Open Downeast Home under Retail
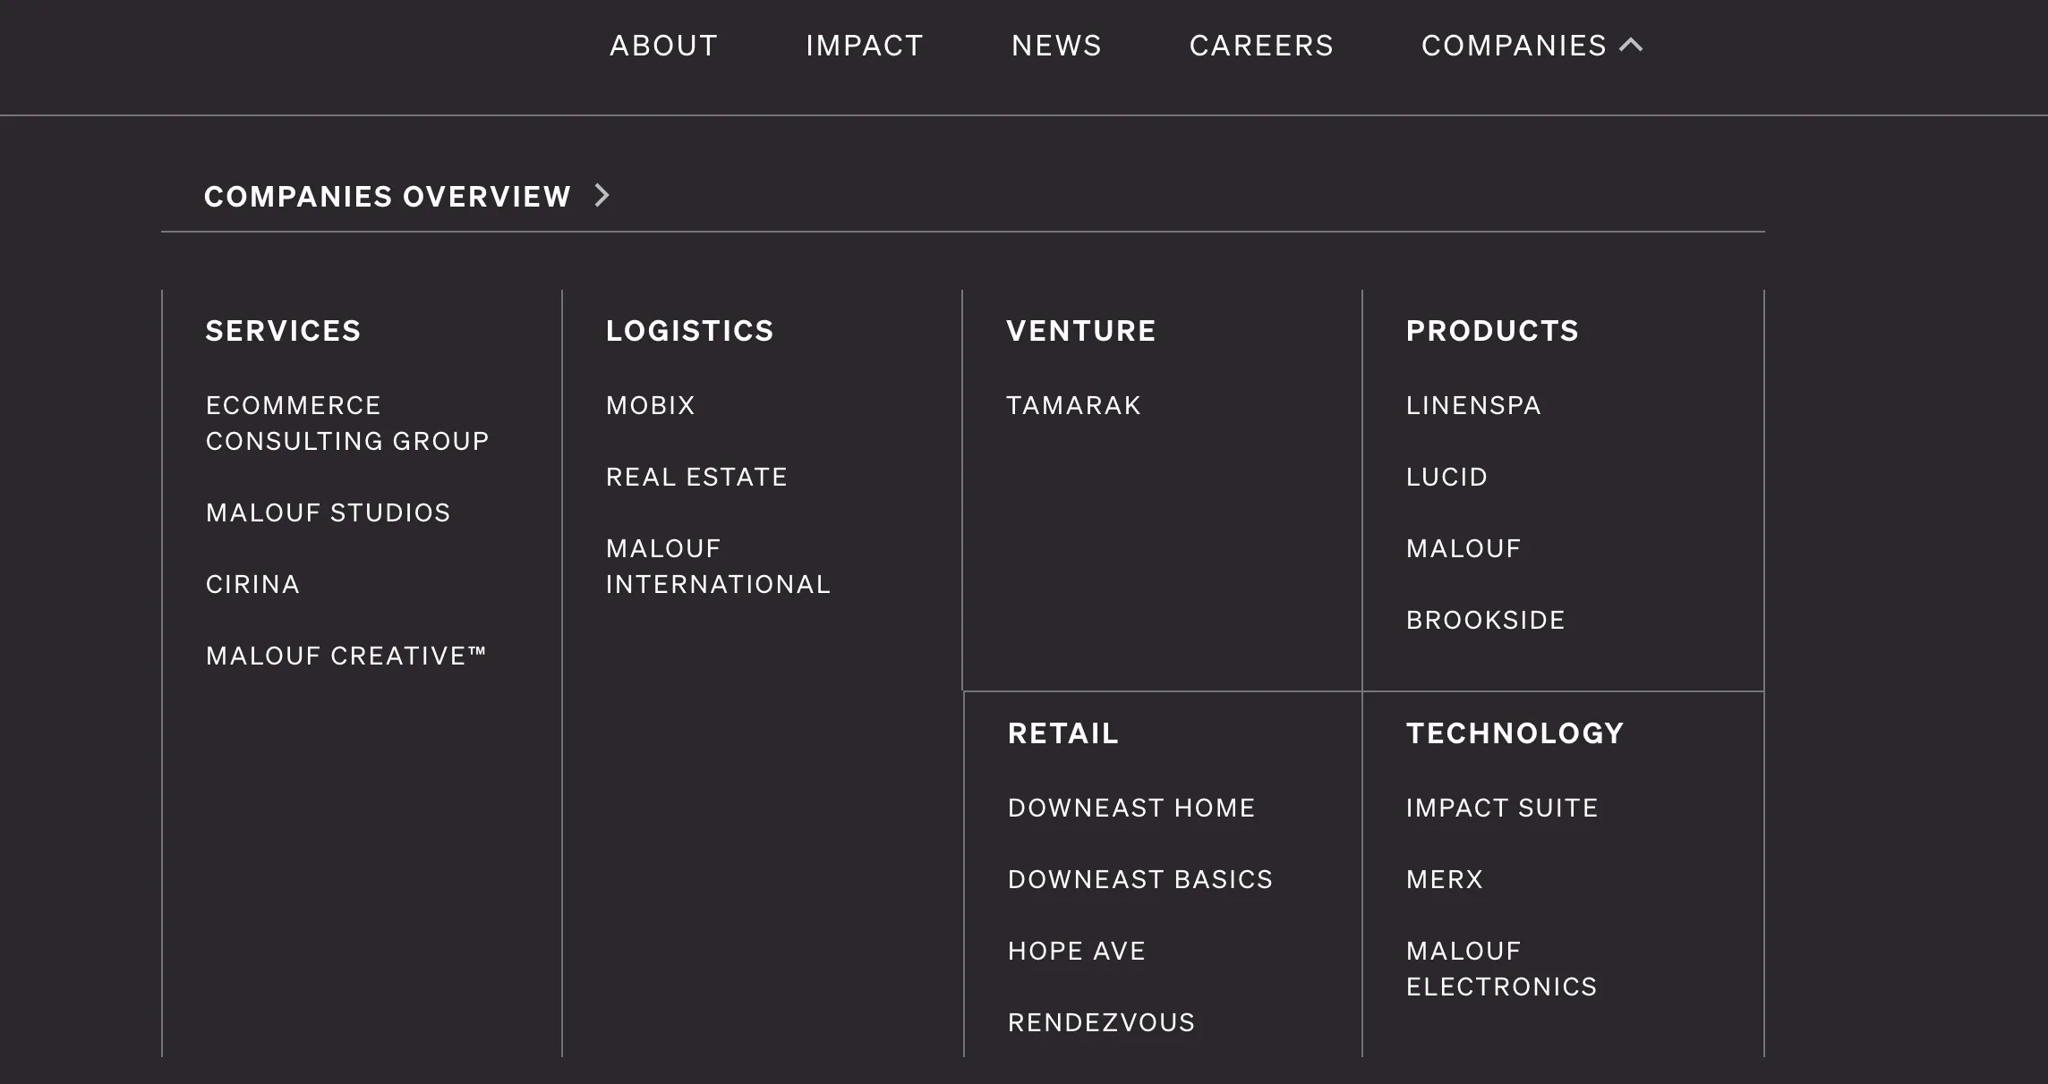2048x1084 pixels. click(1132, 807)
